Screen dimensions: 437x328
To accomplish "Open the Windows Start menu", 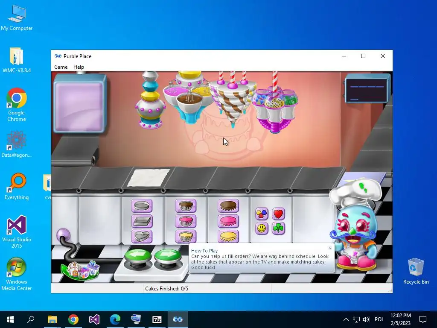I will pos(10,319).
